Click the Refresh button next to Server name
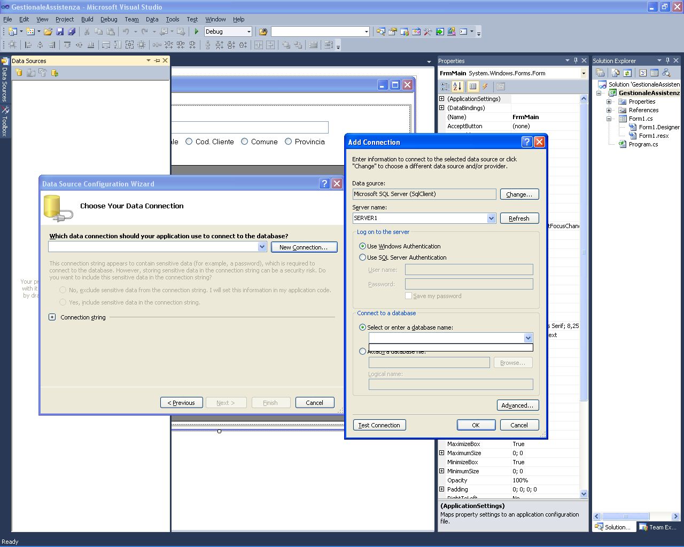The height and width of the screenshot is (547, 684). point(519,218)
